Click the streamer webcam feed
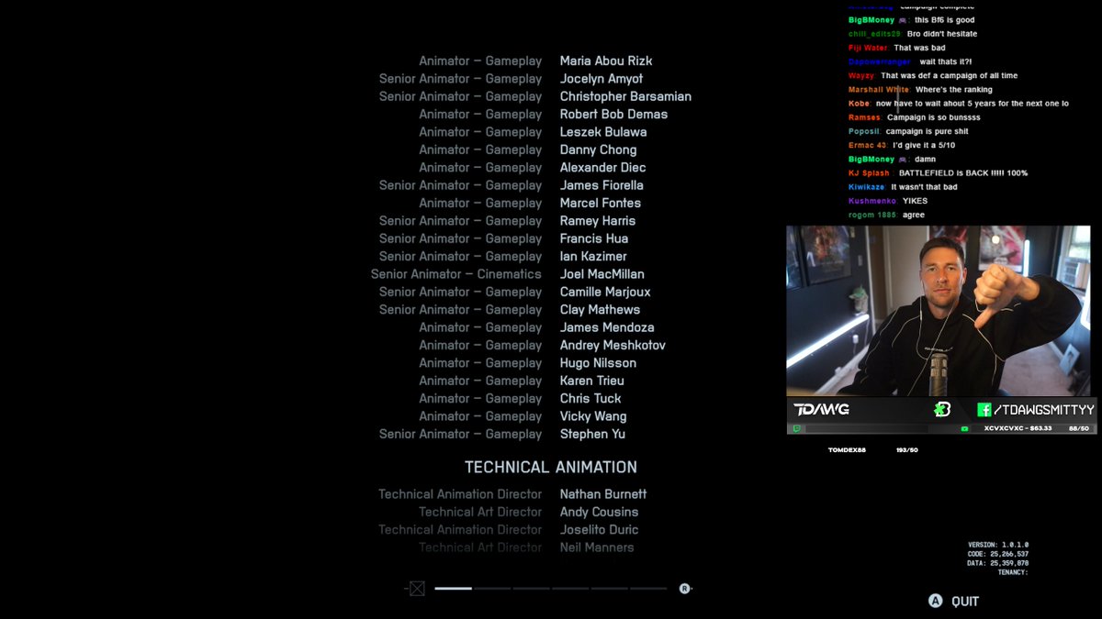Image resolution: width=1102 pixels, height=619 pixels. tap(938, 311)
